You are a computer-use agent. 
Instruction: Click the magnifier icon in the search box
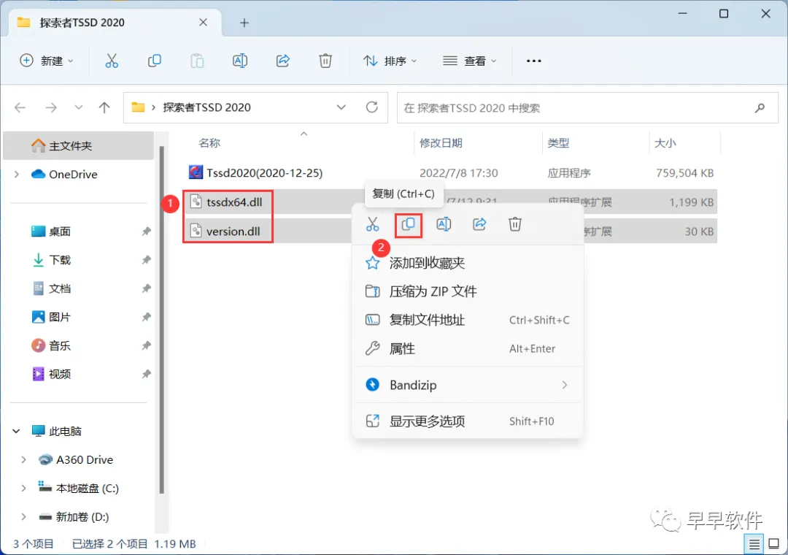click(x=760, y=107)
